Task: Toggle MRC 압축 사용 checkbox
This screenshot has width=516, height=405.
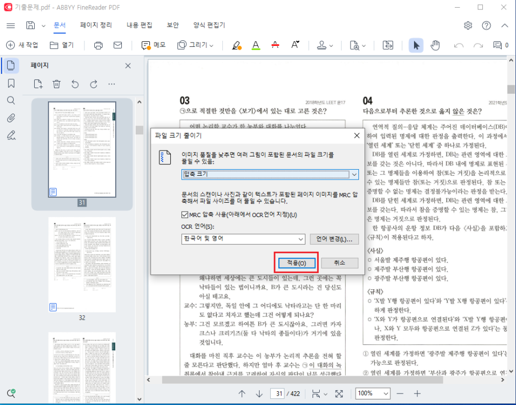Action: (185, 215)
